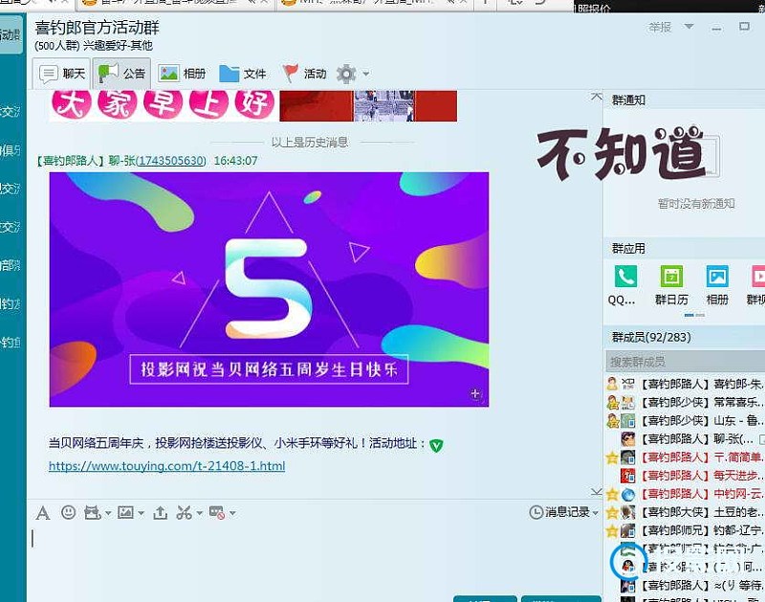Click the message blocking icon in chat toolbar
Screen dimensions: 765x602
pos(217,513)
